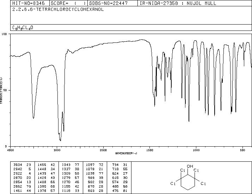Select the 1078 peak entry in the table
This screenshot has height=194, width=252.
point(95,169)
